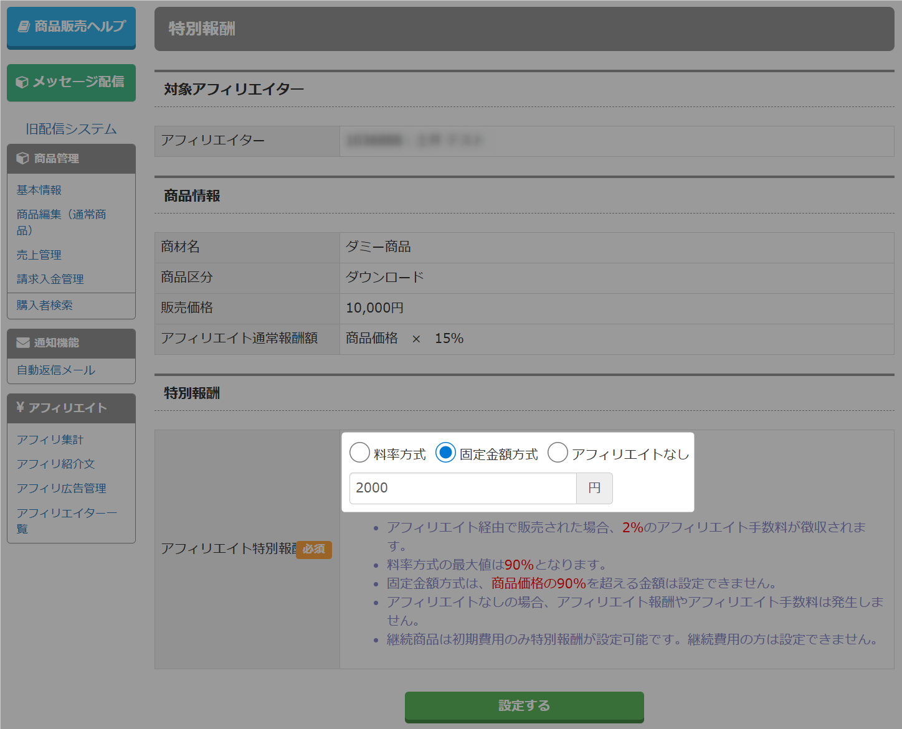
Task: Select the 固定金額方式 radio button
Action: [445, 453]
